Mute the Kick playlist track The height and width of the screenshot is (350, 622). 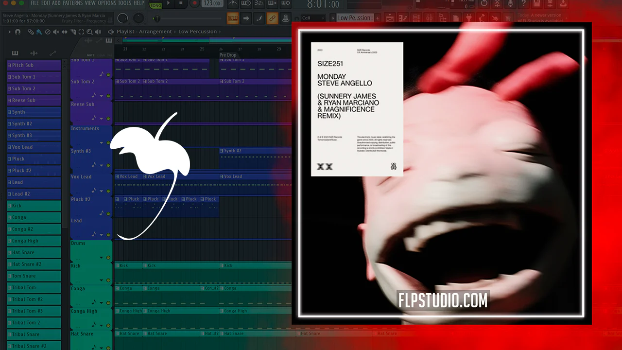coord(108,280)
